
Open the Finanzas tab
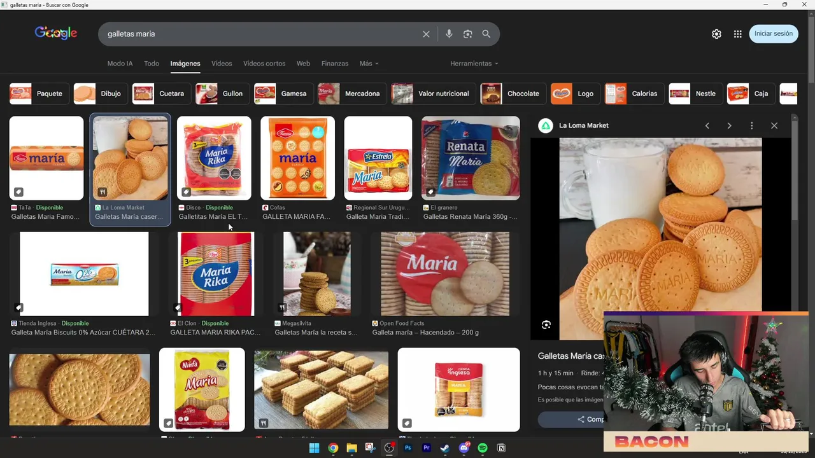pos(335,64)
